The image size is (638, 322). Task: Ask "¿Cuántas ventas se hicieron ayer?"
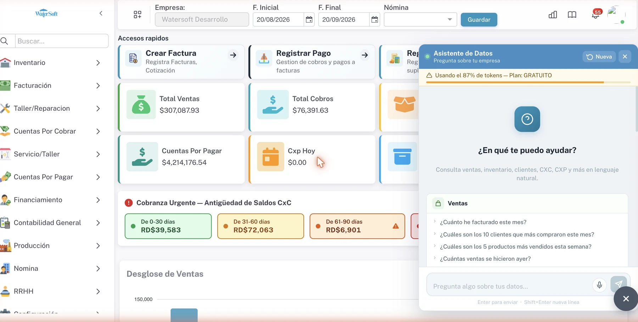pos(485,259)
